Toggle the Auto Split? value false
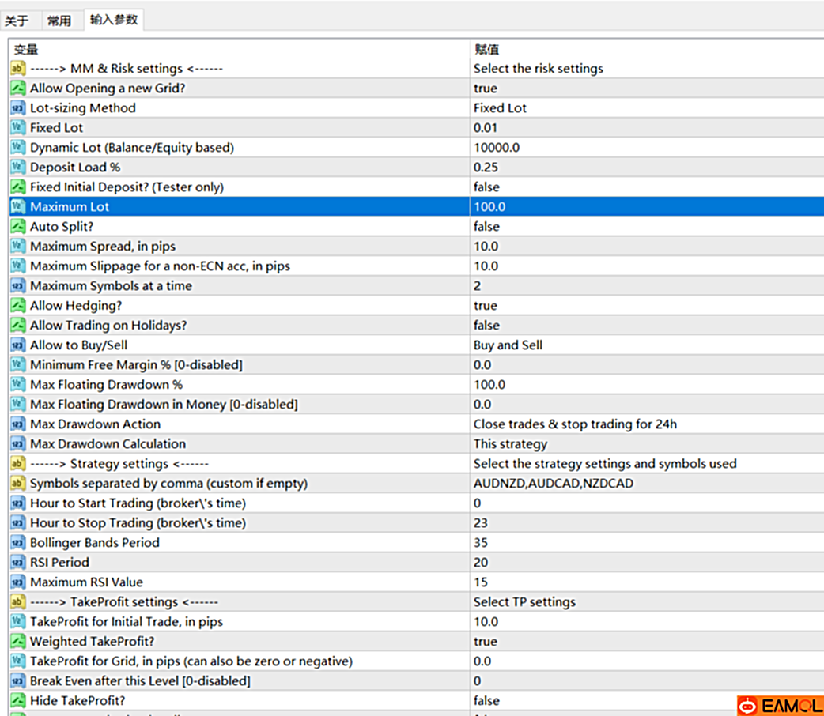This screenshot has height=716, width=824. pos(486,227)
